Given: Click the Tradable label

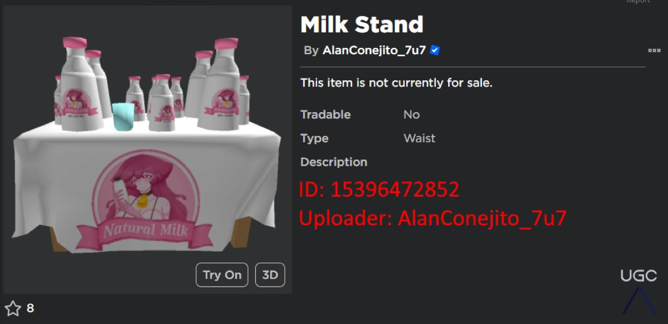Looking at the screenshot, I should tap(325, 114).
